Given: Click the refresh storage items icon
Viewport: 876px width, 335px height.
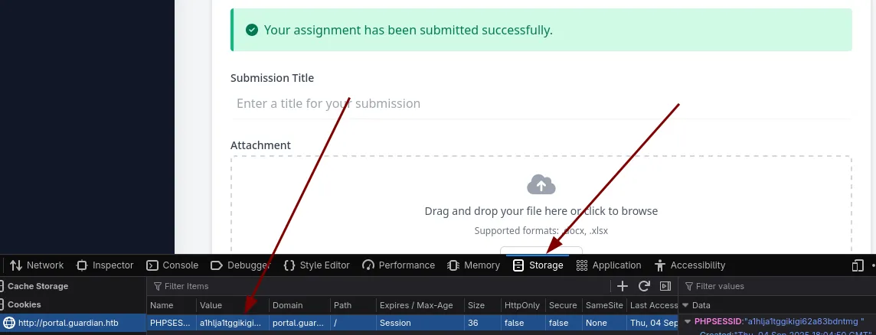Looking at the screenshot, I should (644, 286).
